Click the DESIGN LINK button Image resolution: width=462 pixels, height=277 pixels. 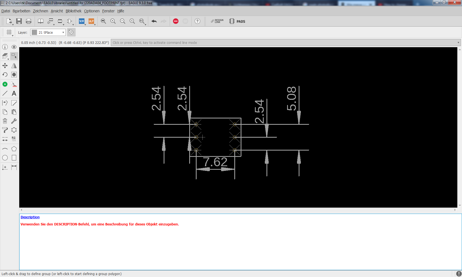pos(217,21)
